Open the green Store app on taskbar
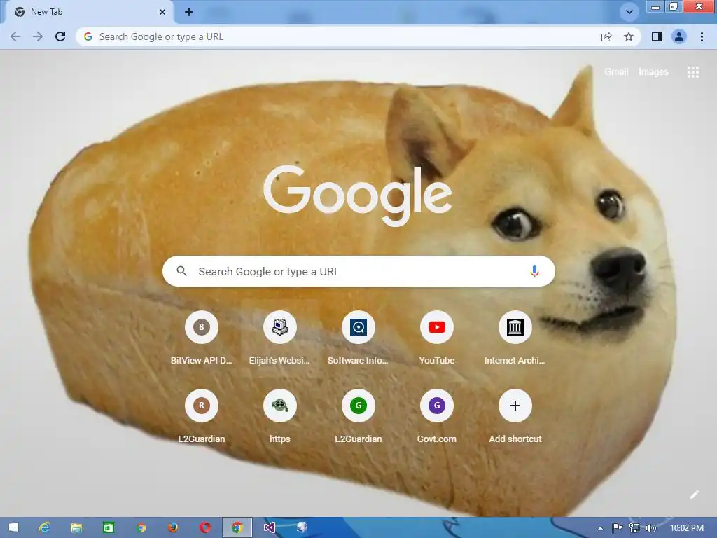Image resolution: width=717 pixels, height=538 pixels. tap(108, 527)
